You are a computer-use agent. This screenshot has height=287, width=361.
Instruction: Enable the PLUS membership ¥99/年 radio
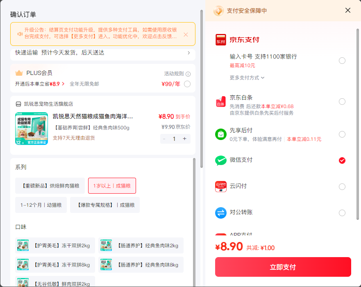click(187, 84)
